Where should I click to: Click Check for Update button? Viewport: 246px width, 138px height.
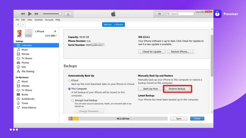pyautogui.click(x=152, y=52)
